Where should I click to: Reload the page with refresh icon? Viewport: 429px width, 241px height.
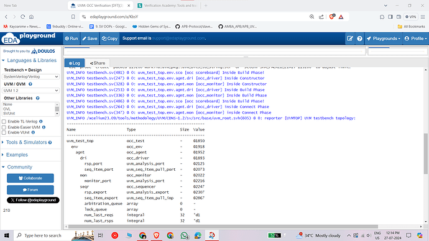[23, 17]
